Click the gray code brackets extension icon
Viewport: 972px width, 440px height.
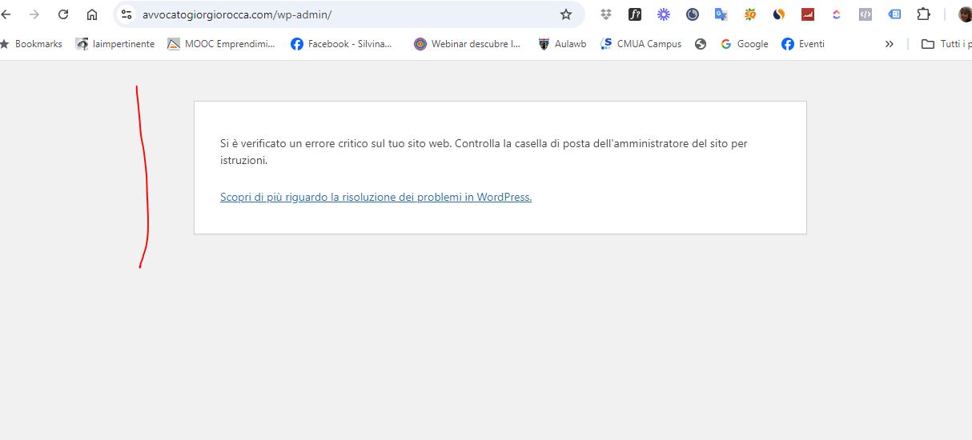tap(866, 14)
